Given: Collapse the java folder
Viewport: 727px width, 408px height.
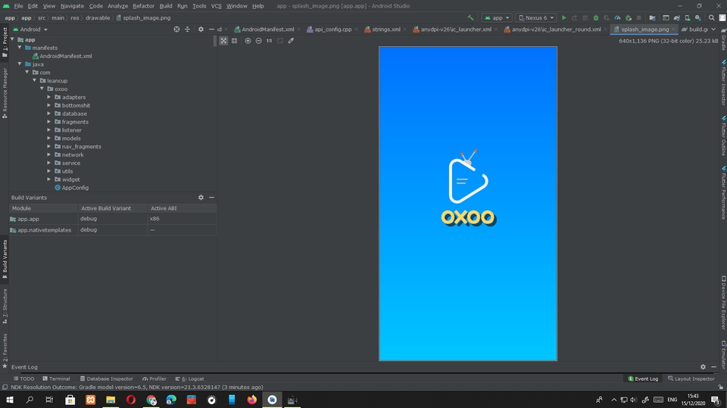Looking at the screenshot, I should coord(20,64).
